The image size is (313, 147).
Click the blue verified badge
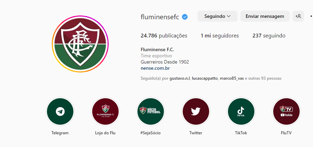pyautogui.click(x=185, y=17)
